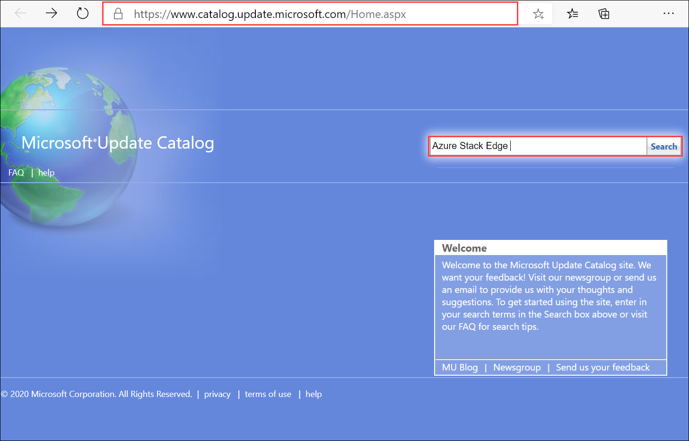
Task: Open the help link beside FAQ
Action: (46, 173)
